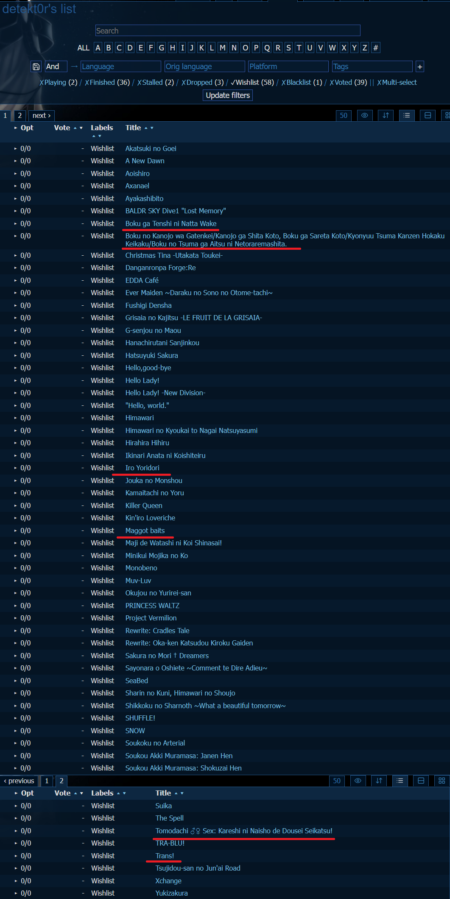Filter titles by letter A

point(98,47)
